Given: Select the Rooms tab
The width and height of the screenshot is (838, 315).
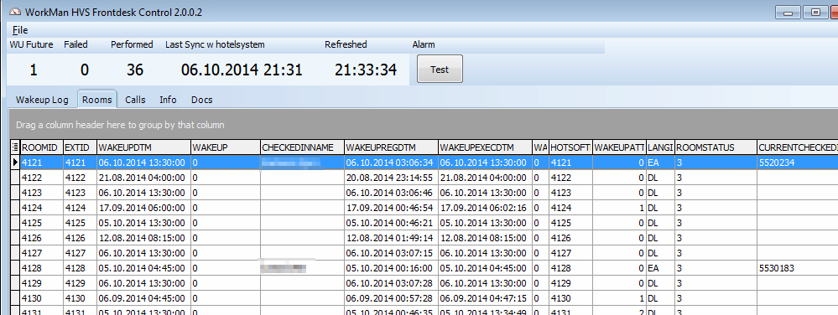Looking at the screenshot, I should 97,100.
